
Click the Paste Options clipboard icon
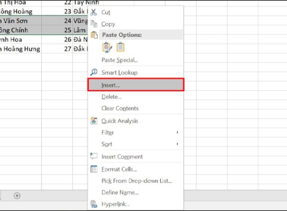[94, 35]
